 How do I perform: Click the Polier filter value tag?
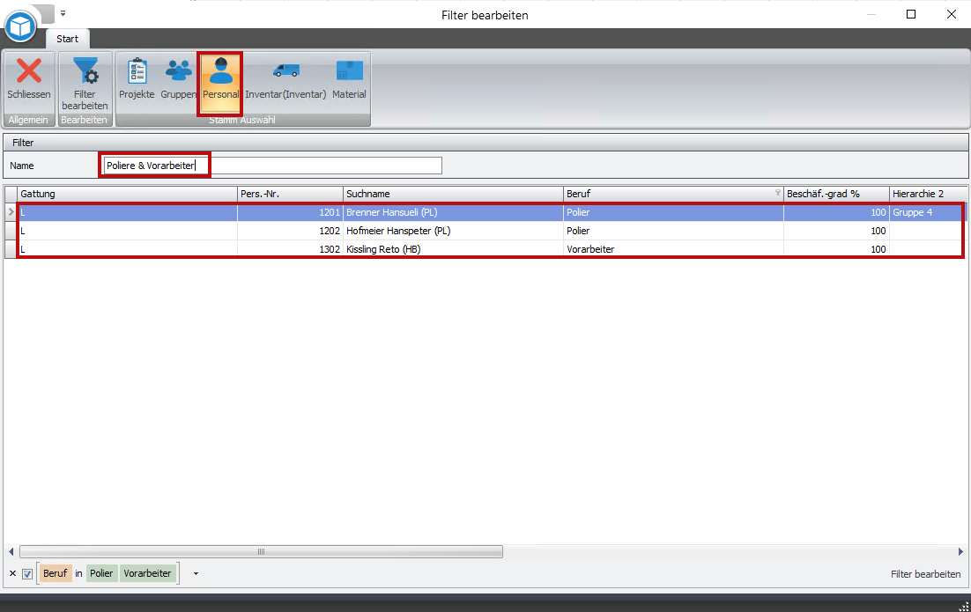tap(101, 574)
